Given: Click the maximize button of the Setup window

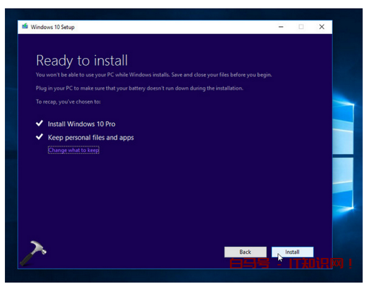Looking at the screenshot, I should click(x=301, y=27).
